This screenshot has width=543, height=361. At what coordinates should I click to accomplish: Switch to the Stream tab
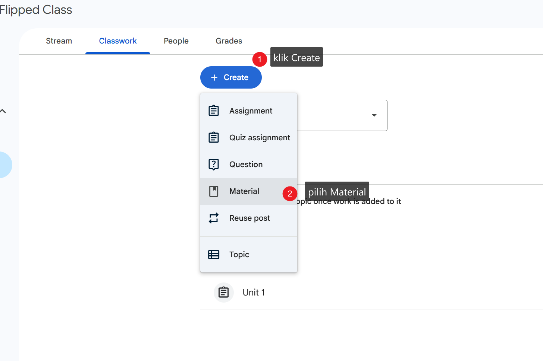click(59, 41)
